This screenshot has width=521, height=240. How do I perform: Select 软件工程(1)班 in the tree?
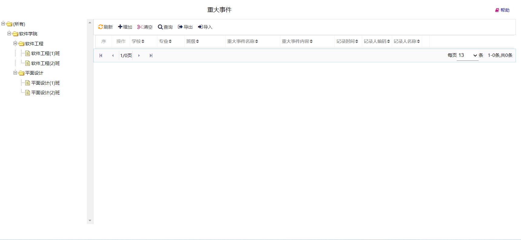pos(45,54)
